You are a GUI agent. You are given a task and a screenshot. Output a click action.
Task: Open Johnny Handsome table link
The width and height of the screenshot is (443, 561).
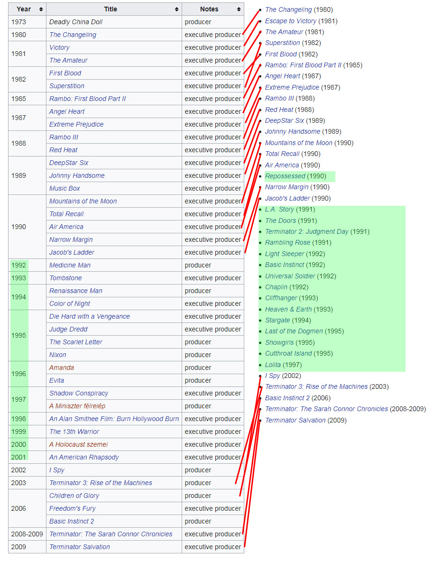(x=77, y=175)
